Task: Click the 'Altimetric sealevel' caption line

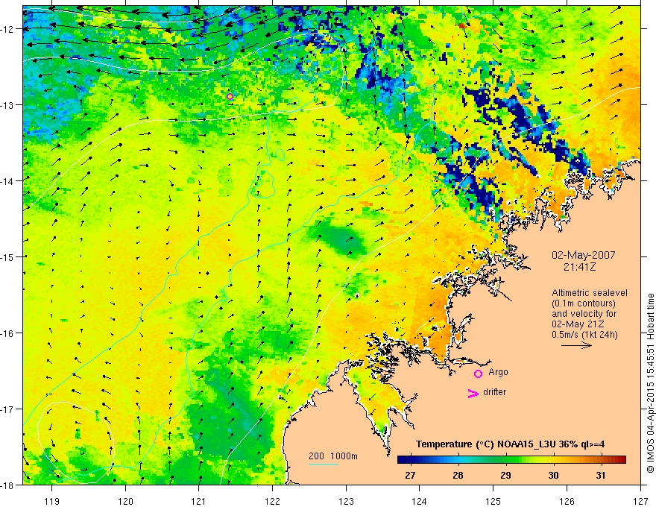Action: 590,293
